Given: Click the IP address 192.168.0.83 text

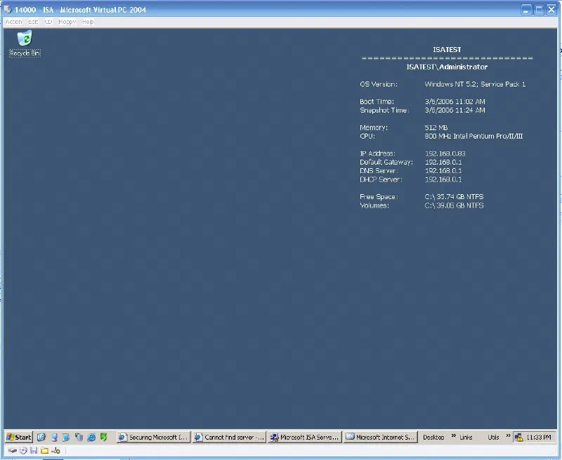Looking at the screenshot, I should (x=445, y=153).
